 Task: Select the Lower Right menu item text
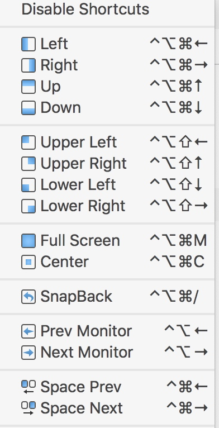pos(83,206)
